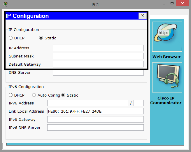
Task: Click the Subnet Mask input field
Action: click(98, 56)
